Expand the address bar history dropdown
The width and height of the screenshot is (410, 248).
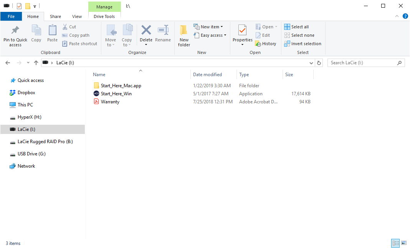tap(311, 63)
